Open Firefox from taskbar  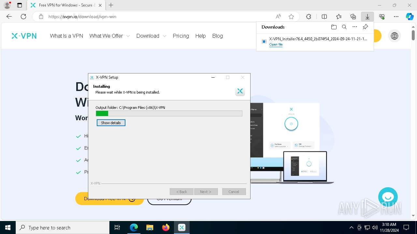166,227
